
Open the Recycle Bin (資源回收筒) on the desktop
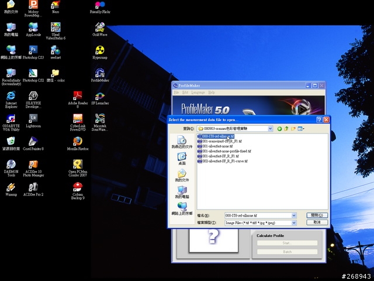click(x=11, y=143)
